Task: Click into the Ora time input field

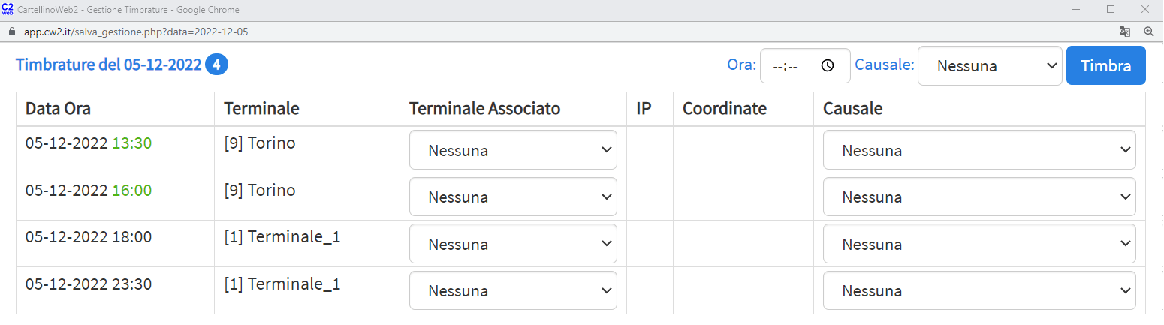Action: [805, 66]
